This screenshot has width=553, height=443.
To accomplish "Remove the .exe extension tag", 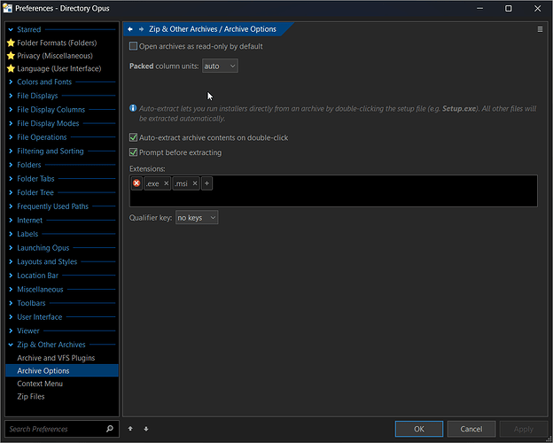I will click(166, 183).
